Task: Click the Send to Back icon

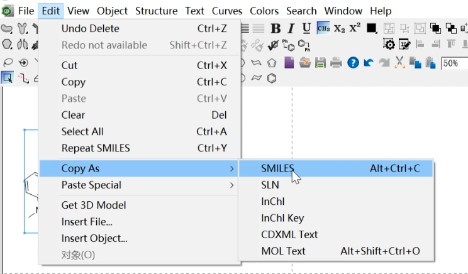Action: tap(451, 28)
